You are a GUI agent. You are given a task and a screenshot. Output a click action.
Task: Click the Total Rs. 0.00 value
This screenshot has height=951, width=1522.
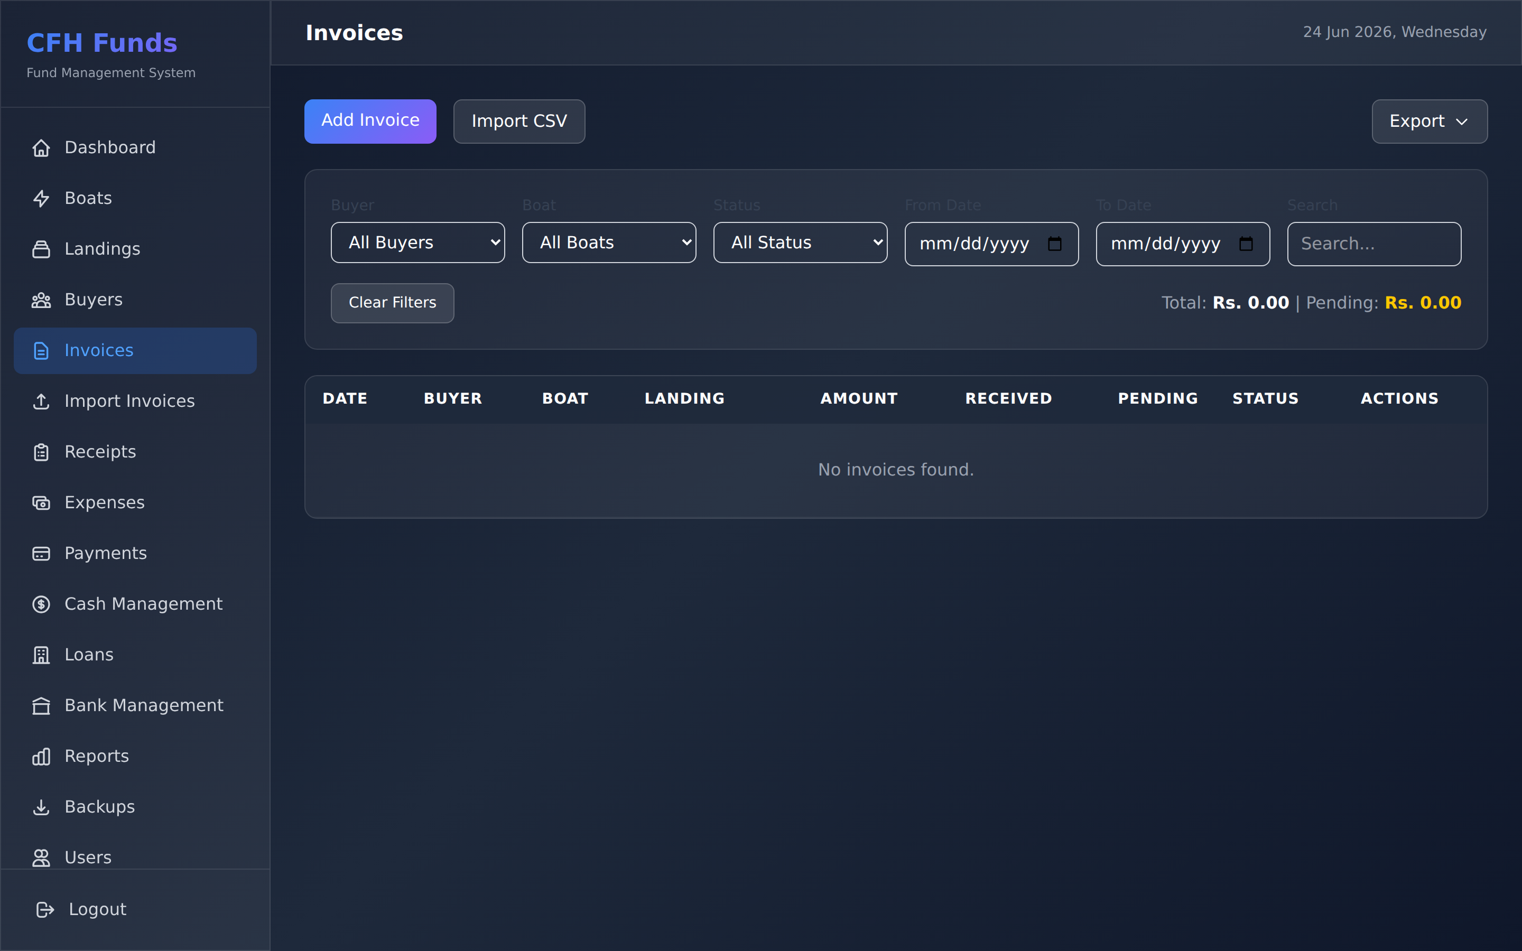1250,303
